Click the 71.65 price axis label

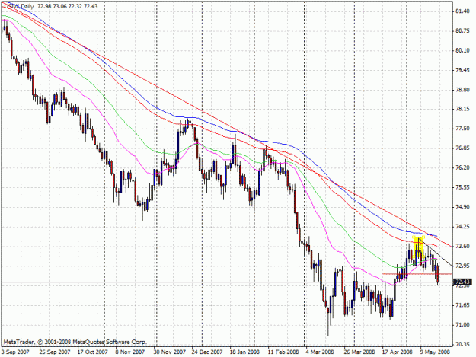tap(462, 305)
